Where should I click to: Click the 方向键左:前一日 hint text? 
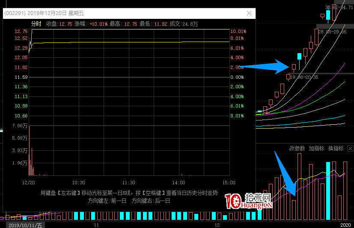[107, 201]
